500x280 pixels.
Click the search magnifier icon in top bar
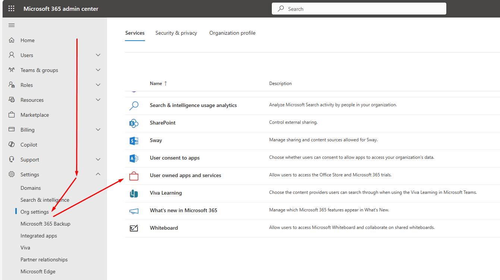coord(281,9)
